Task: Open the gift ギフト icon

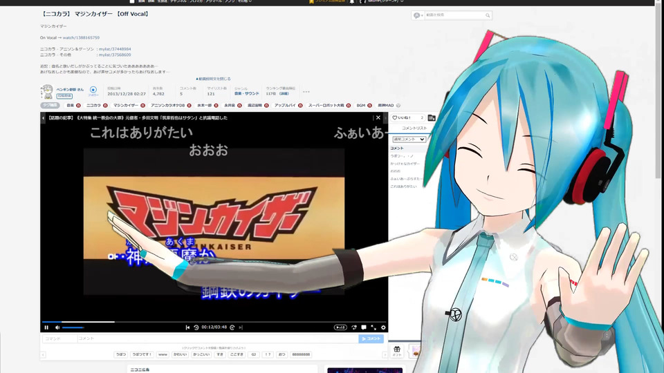Action: point(397,351)
